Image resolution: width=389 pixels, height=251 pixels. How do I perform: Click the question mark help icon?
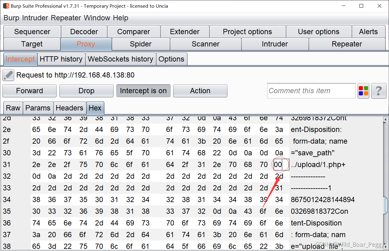point(379,91)
